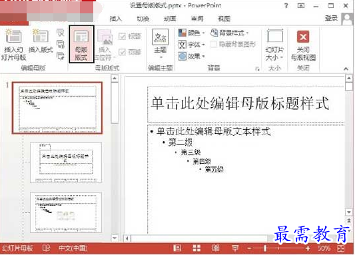This screenshot has height=255, width=355.
Task: Switch to Animations (动画) tab
Action: (x=170, y=19)
